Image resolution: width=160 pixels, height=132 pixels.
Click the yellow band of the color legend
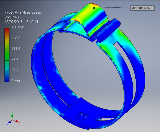pyautogui.click(x=7, y=44)
